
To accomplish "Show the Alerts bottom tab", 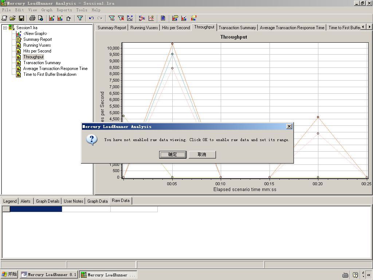I will (25, 201).
